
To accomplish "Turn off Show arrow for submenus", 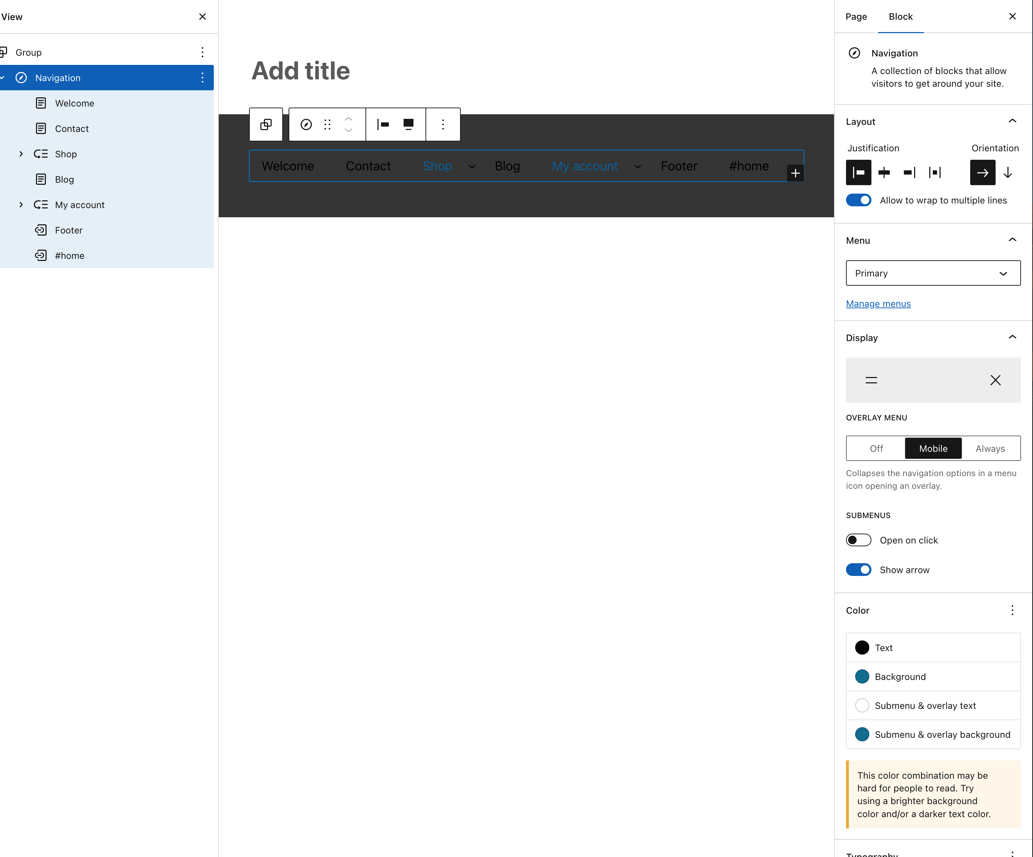I will pos(858,569).
